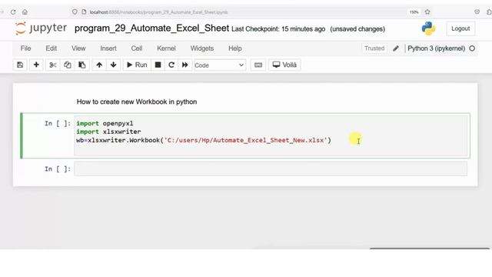The width and height of the screenshot is (492, 277).
Task: Open the Kernel menu
Action: click(x=166, y=48)
